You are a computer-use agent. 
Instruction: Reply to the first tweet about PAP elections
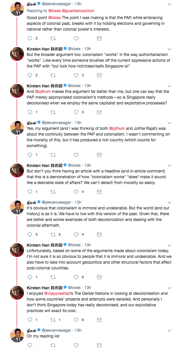click(30, 38)
